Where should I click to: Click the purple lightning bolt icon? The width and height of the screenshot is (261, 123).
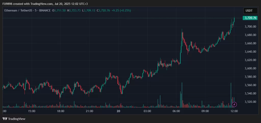(x=234, y=104)
